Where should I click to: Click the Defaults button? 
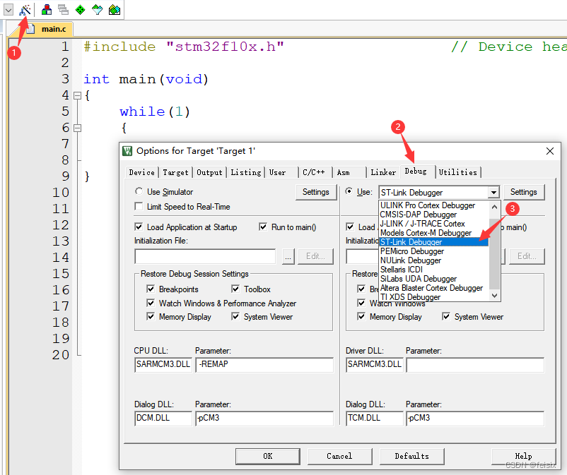411,456
